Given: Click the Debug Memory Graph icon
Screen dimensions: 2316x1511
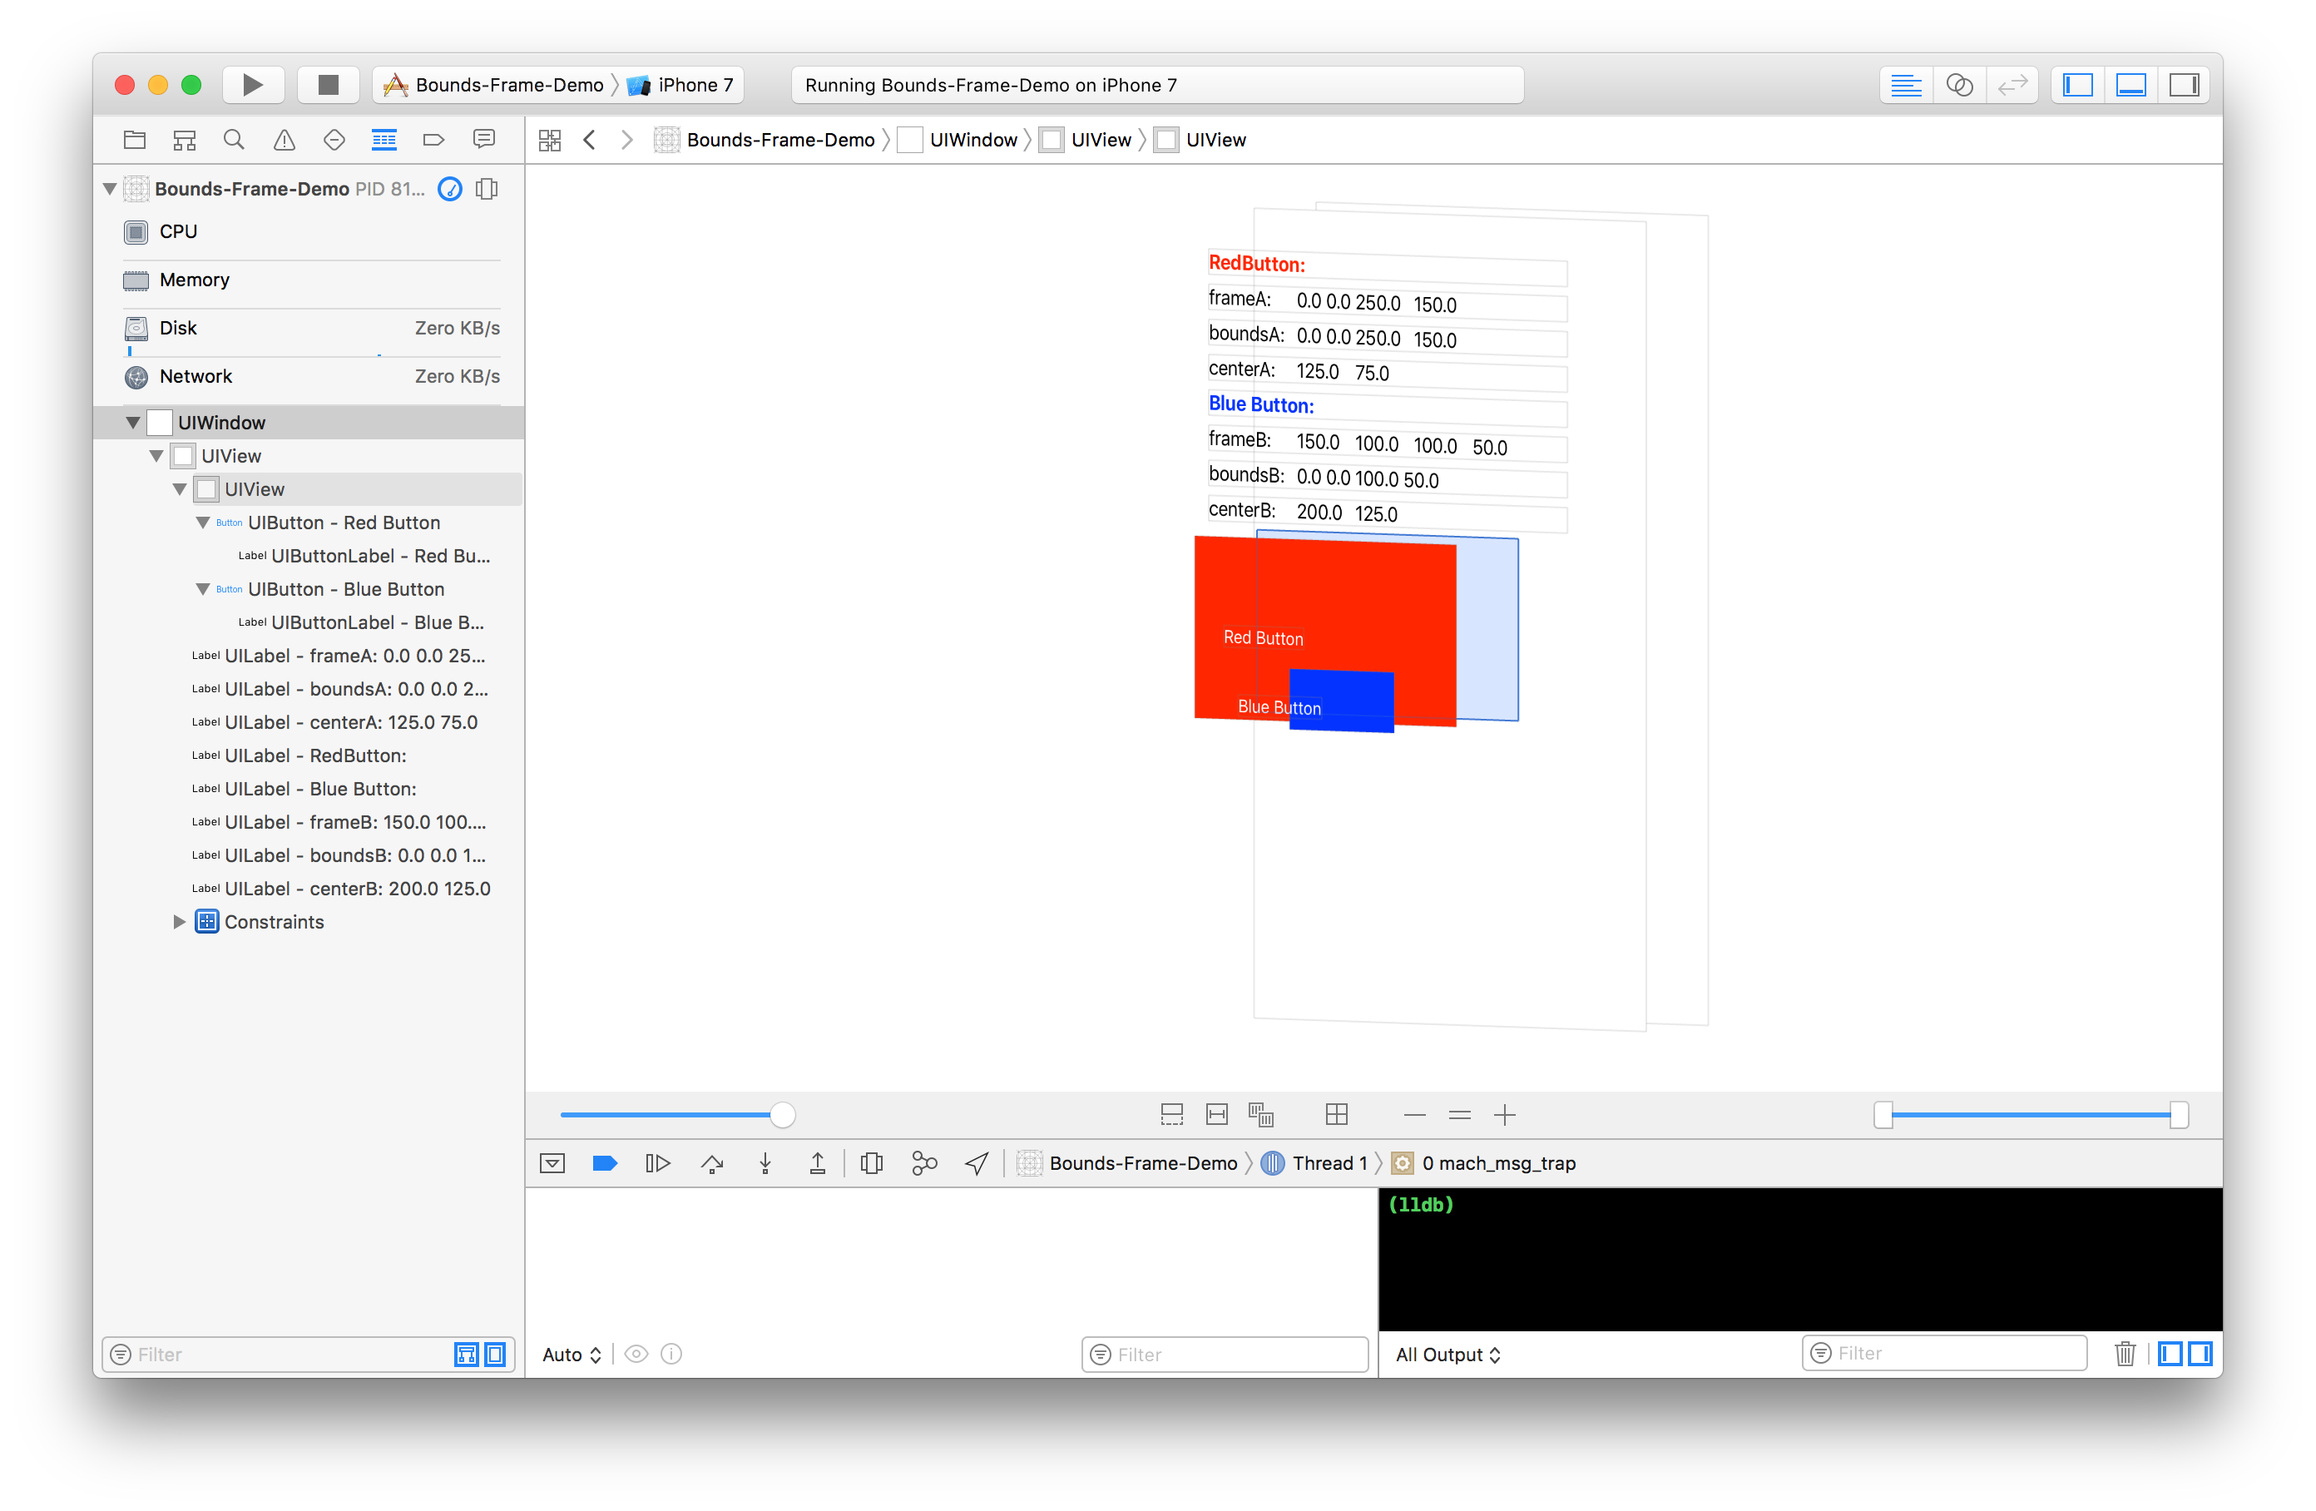Looking at the screenshot, I should [x=924, y=1163].
